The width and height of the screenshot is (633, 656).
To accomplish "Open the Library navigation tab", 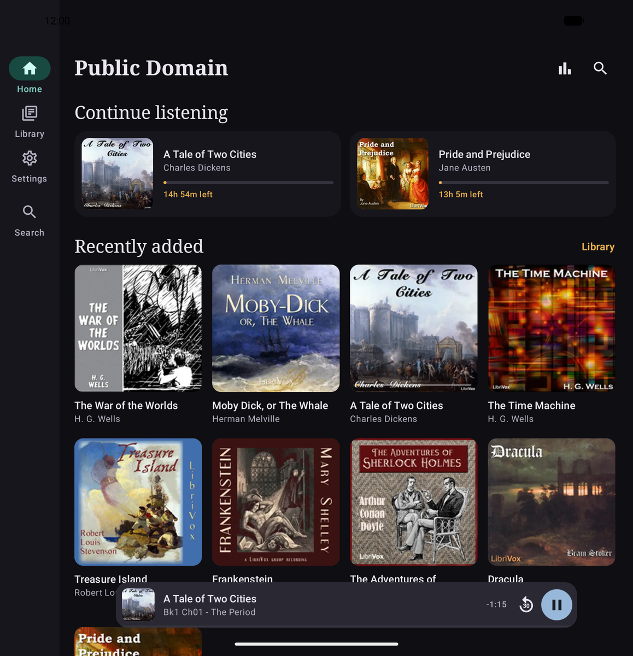I will (x=30, y=122).
